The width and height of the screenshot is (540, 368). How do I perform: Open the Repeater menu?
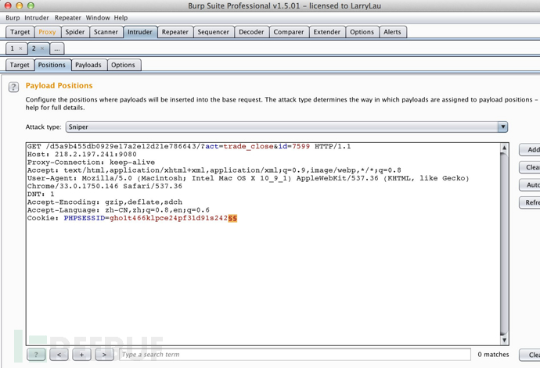coord(67,17)
